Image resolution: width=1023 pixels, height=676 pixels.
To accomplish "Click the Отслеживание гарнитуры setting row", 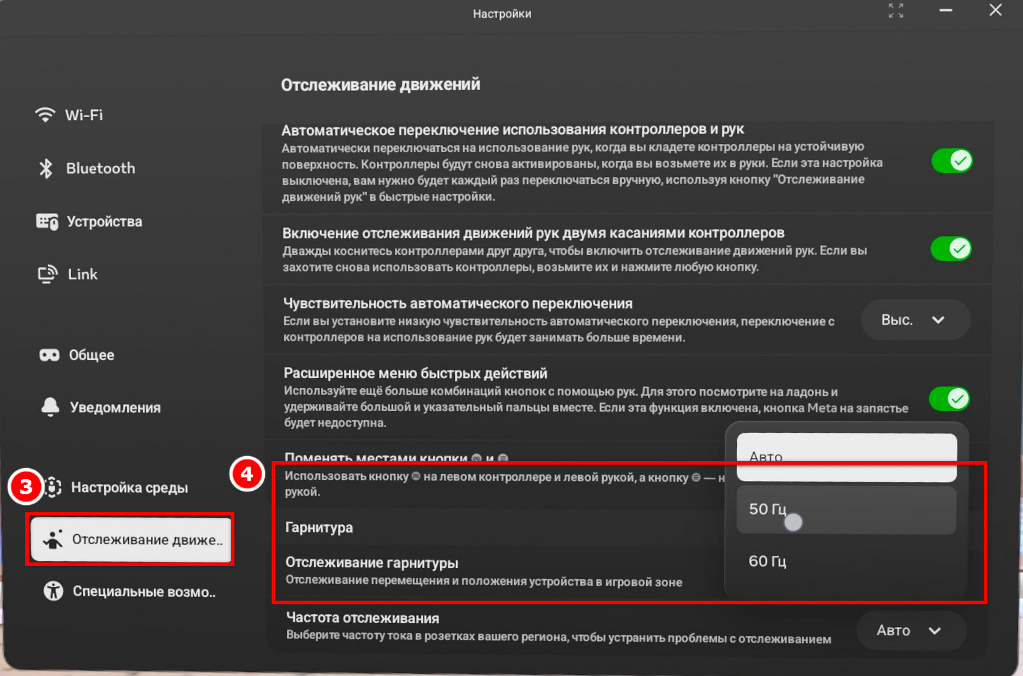I will 497,571.
